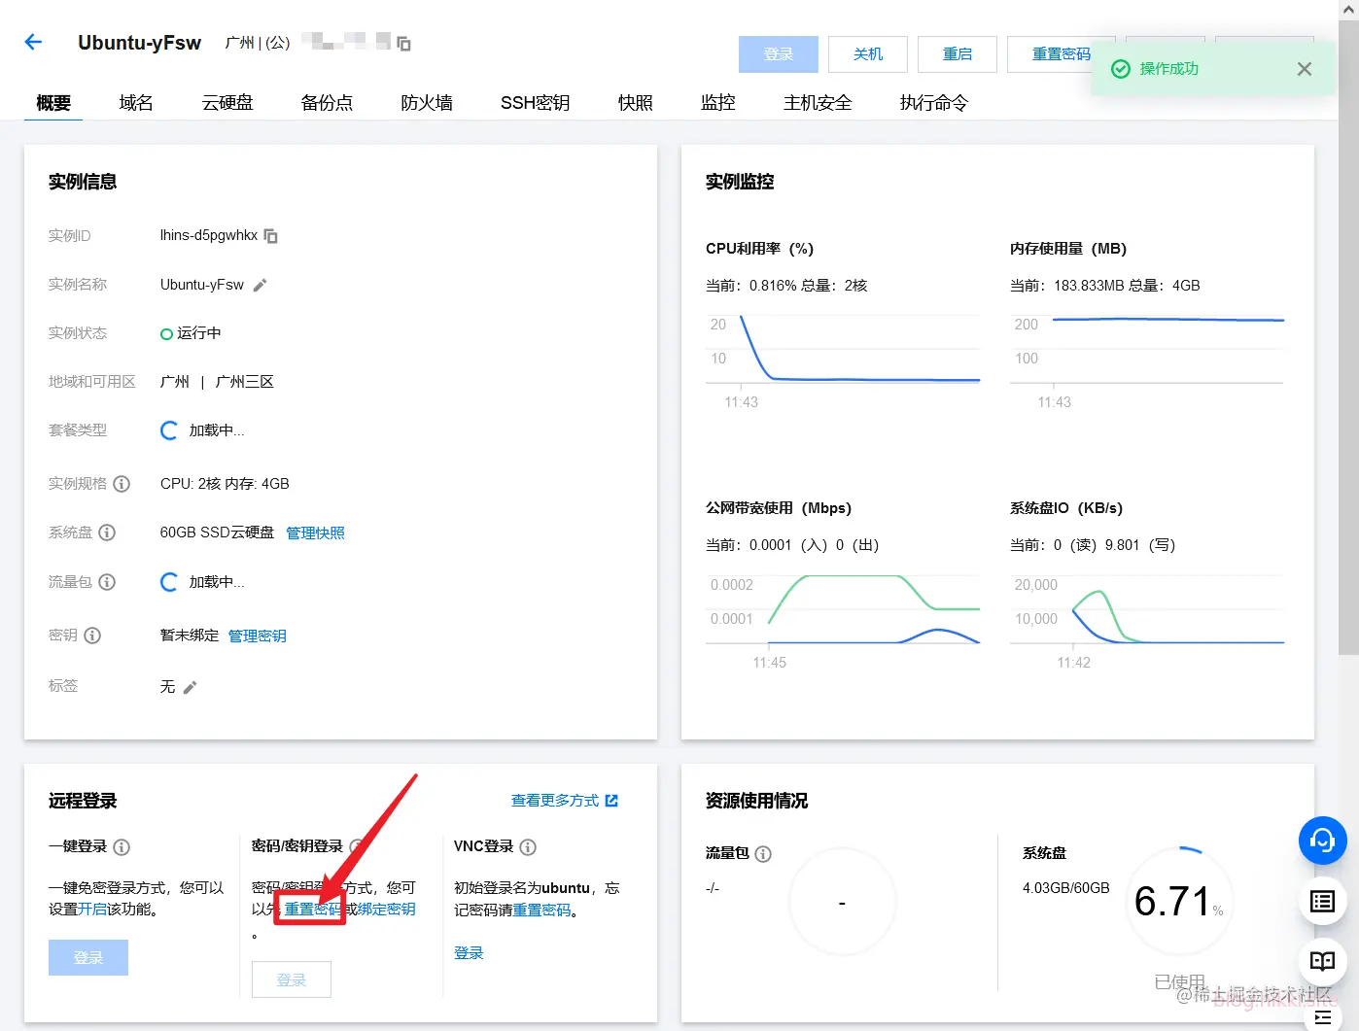
Task: Click the 重启 restart button
Action: pyautogui.click(x=957, y=54)
